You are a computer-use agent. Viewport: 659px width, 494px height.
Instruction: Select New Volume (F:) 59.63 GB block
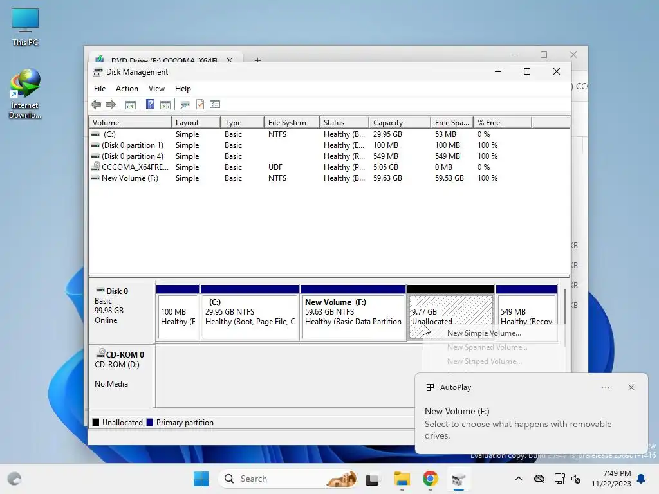click(x=353, y=313)
